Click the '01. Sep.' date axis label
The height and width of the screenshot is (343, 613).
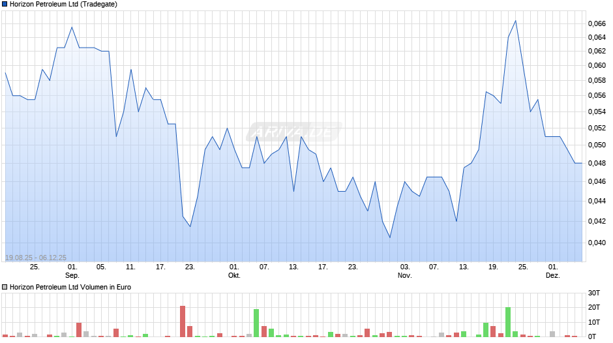tap(72, 271)
